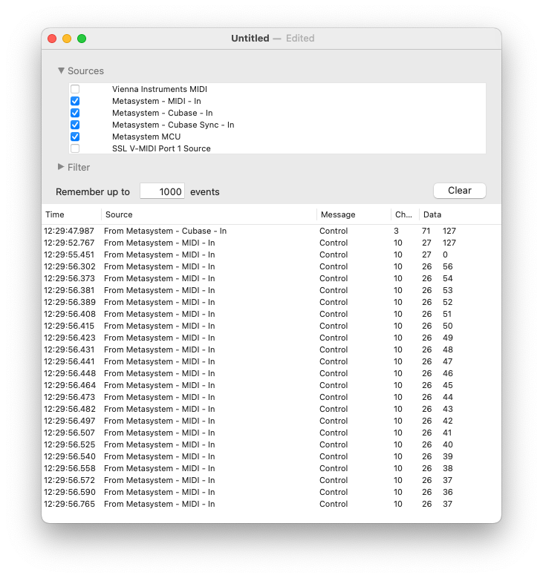Select the event row at 12:29:56.381
Screen dimensions: 543x578
[271, 290]
